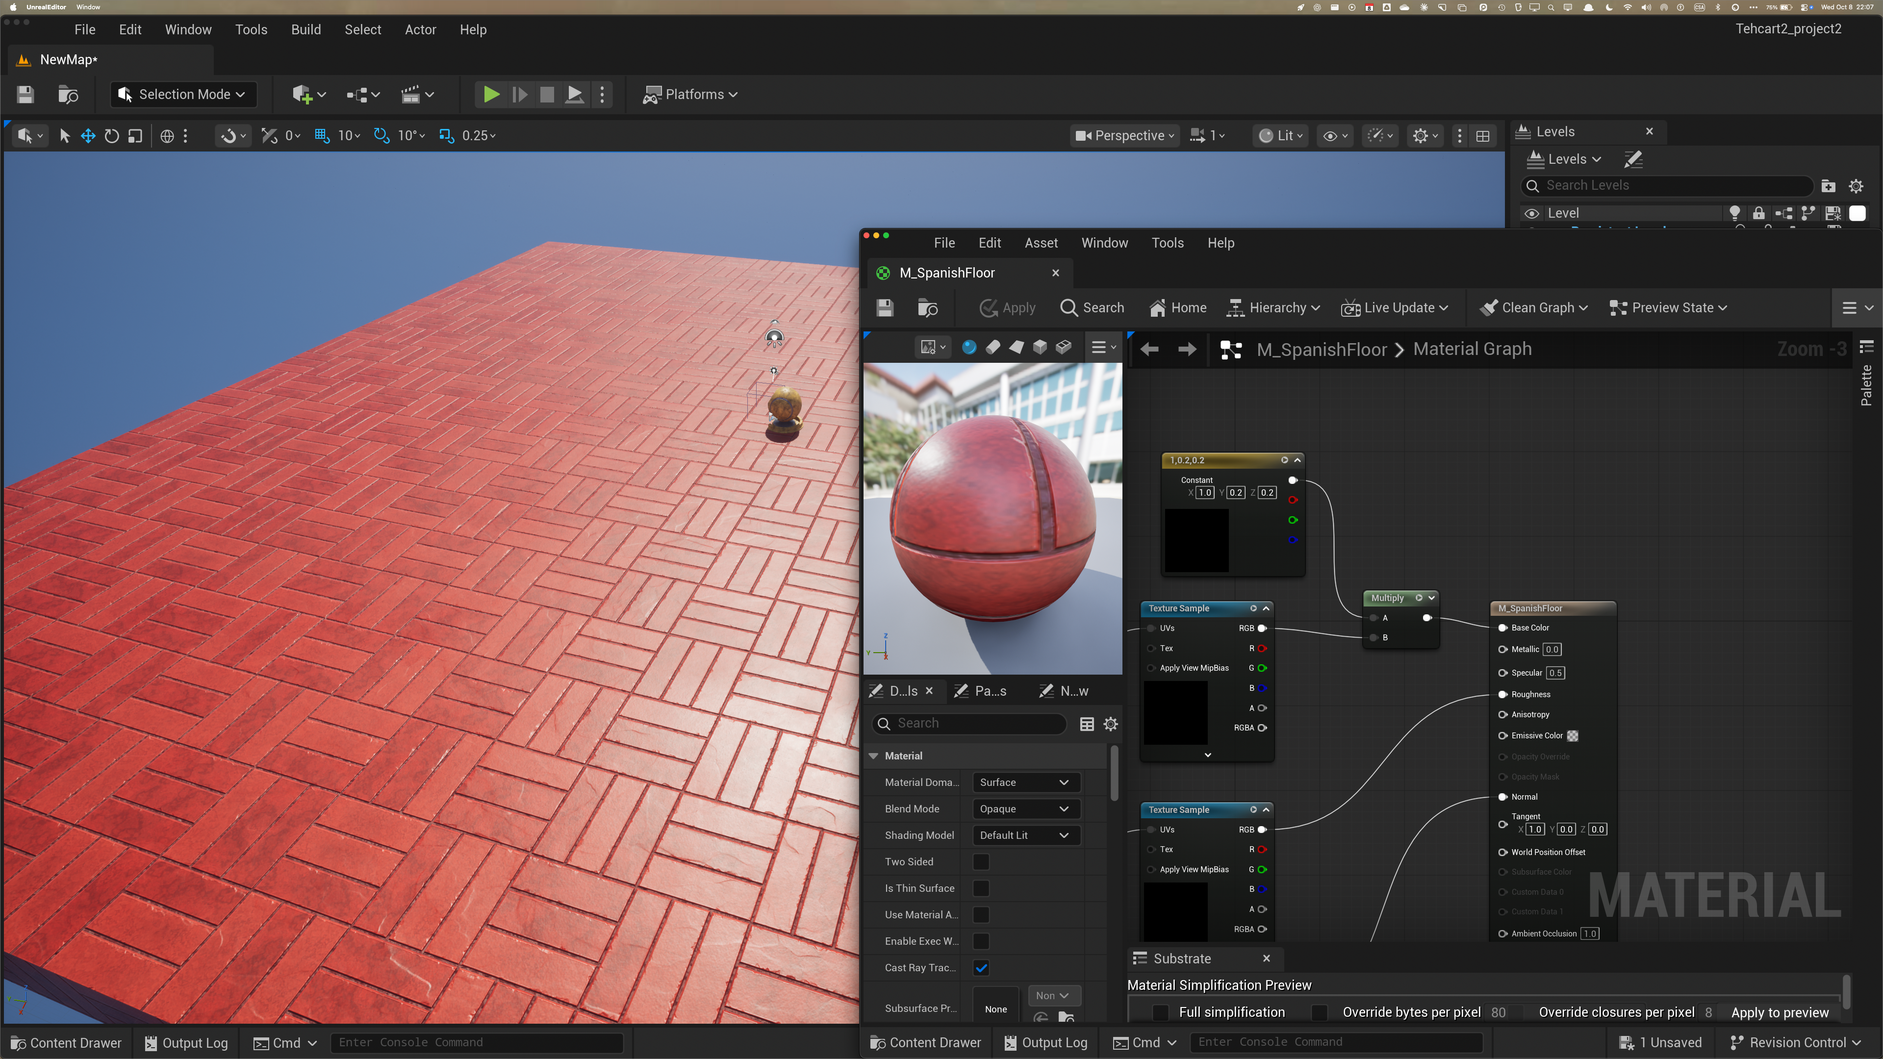The height and width of the screenshot is (1059, 1883).
Task: Open the Asset menu in the Material Editor
Action: coord(1041,243)
